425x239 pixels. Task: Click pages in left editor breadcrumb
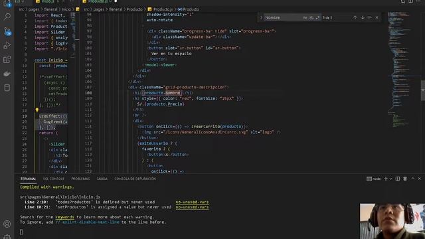(x=34, y=9)
